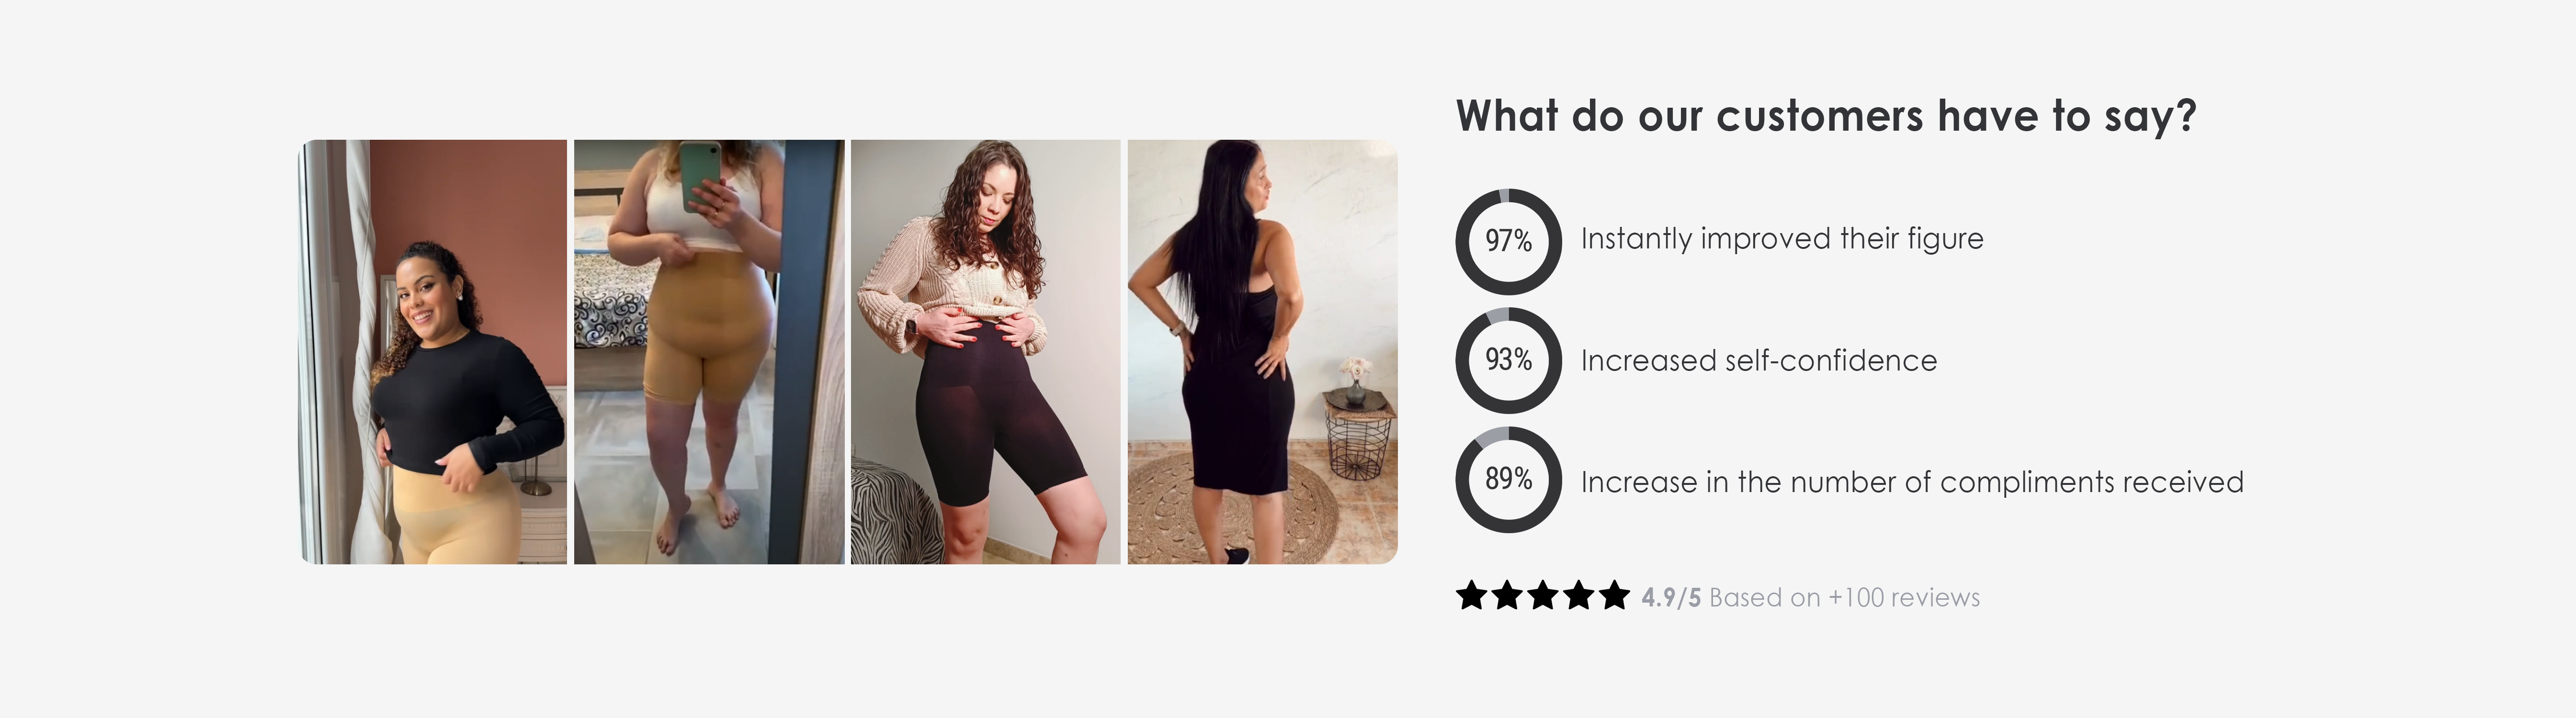Click the second rating star
The image size is (2576, 718).
(x=1507, y=596)
